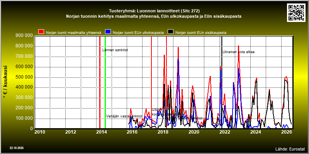The image size is (309, 154).
Task: Click the red legend swatch for world imports
Action: (41, 32)
